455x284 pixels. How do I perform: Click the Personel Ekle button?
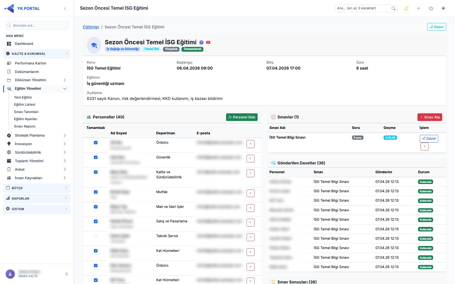[242, 117]
